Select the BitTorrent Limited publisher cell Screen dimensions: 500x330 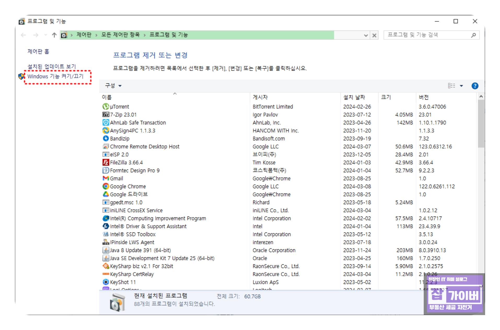[273, 106]
